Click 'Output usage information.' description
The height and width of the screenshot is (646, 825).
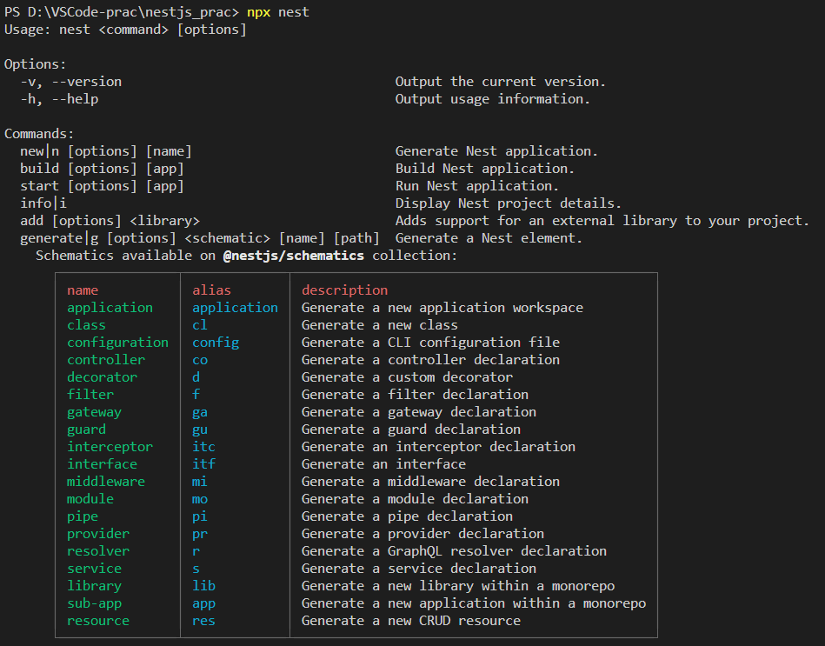tap(492, 99)
